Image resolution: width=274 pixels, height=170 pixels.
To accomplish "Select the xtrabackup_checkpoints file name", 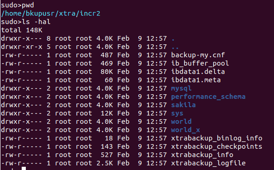I will click(x=217, y=146).
